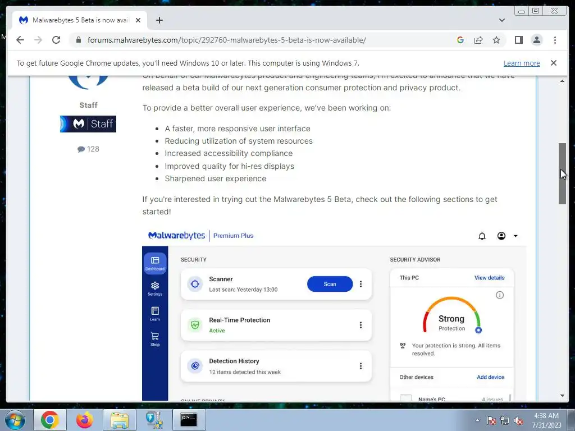Open Scanner card three-dot menu
575x431 pixels.
(x=361, y=284)
